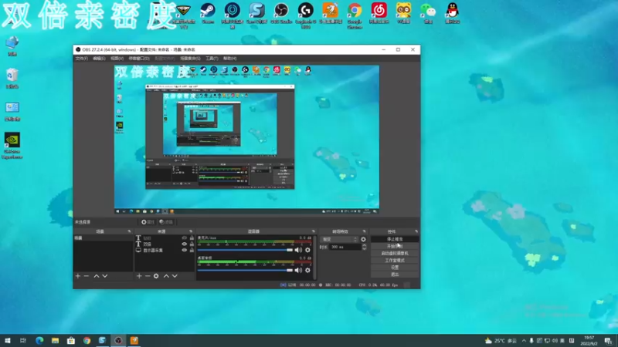Show the hidden first text source

(x=184, y=238)
